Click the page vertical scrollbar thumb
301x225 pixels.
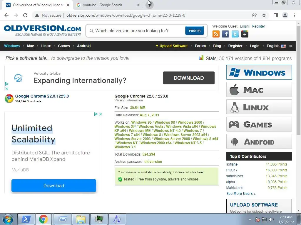click(299, 80)
